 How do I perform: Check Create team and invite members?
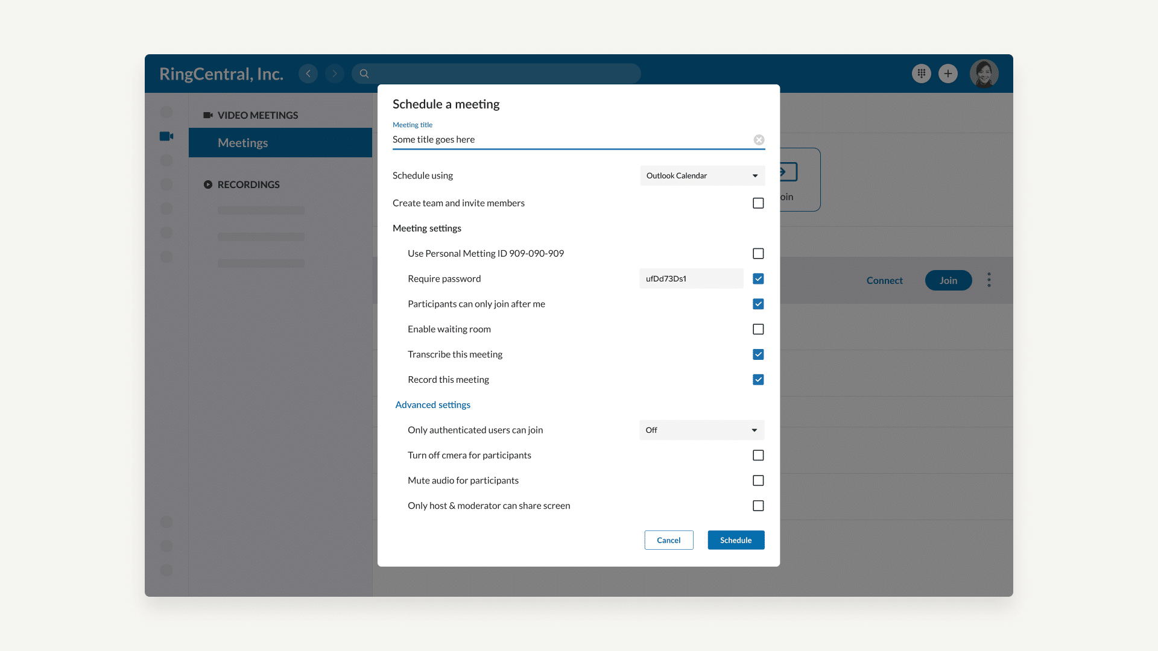point(758,203)
